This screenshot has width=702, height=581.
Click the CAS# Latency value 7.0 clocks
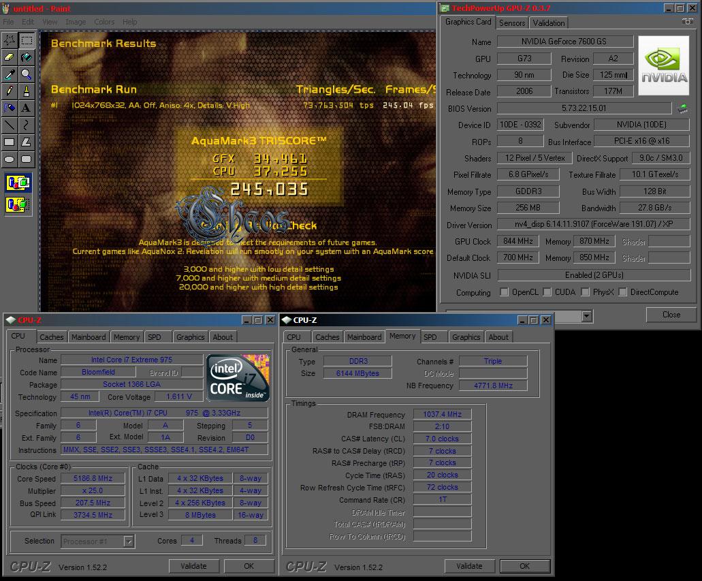click(443, 439)
